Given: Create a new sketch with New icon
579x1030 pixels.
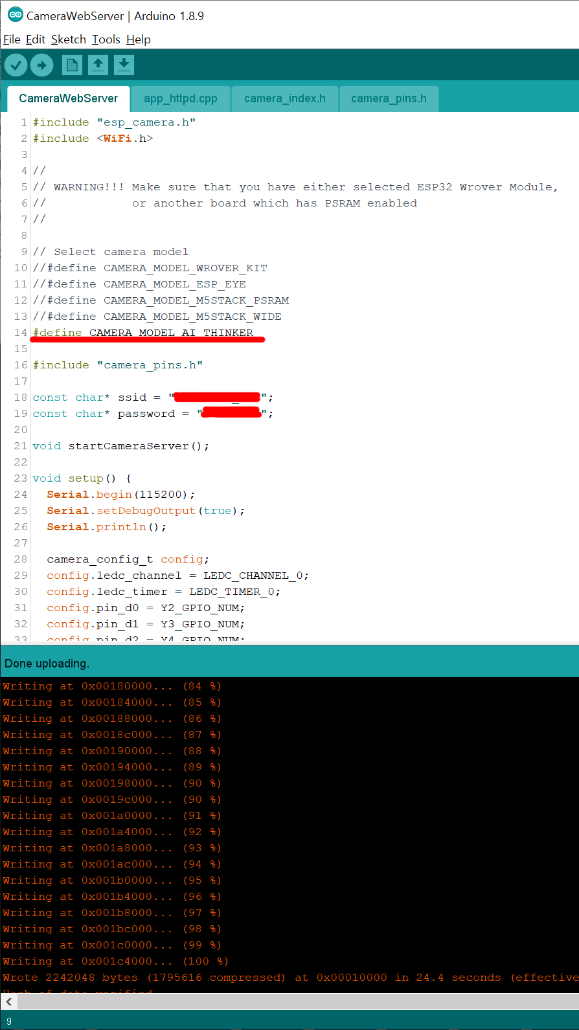Looking at the screenshot, I should (72, 65).
